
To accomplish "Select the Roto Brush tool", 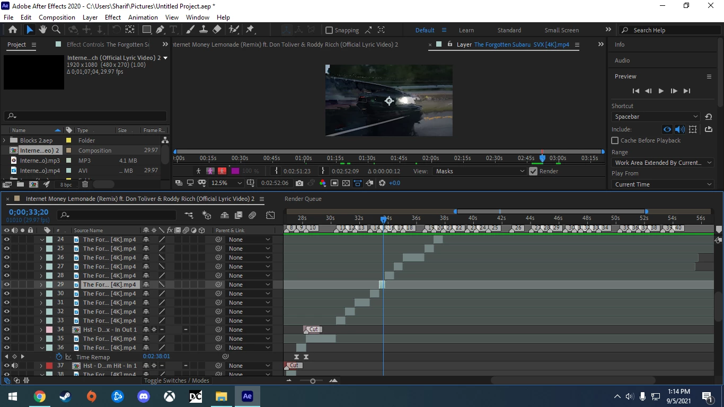I will click(x=233, y=30).
